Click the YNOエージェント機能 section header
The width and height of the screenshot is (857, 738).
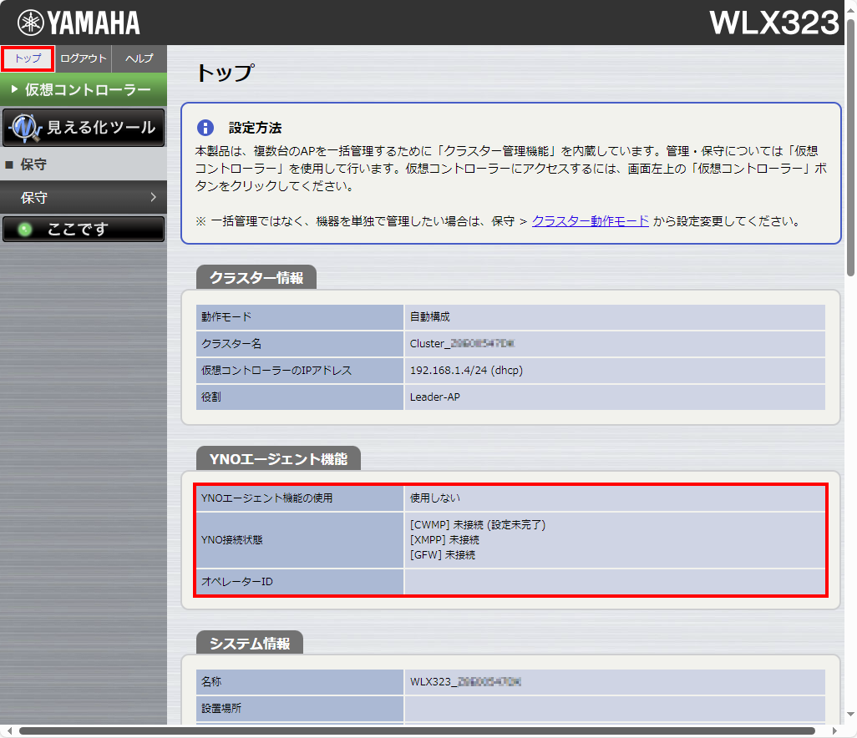(x=278, y=458)
